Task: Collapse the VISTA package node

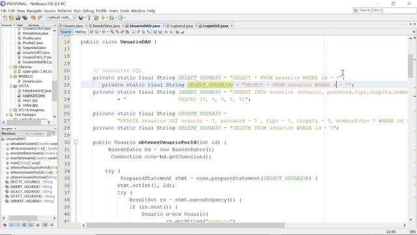Action: click(x=11, y=86)
